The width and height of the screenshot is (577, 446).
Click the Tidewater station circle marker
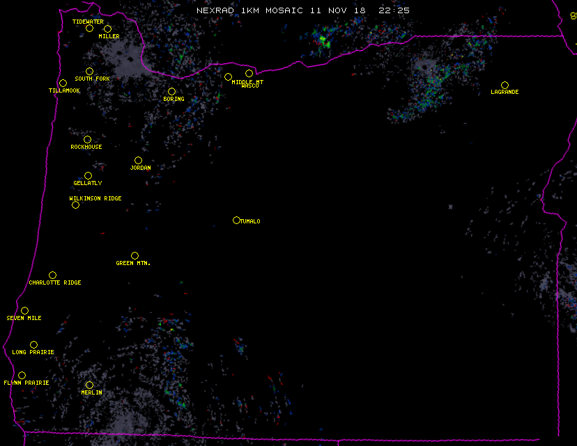(89, 28)
